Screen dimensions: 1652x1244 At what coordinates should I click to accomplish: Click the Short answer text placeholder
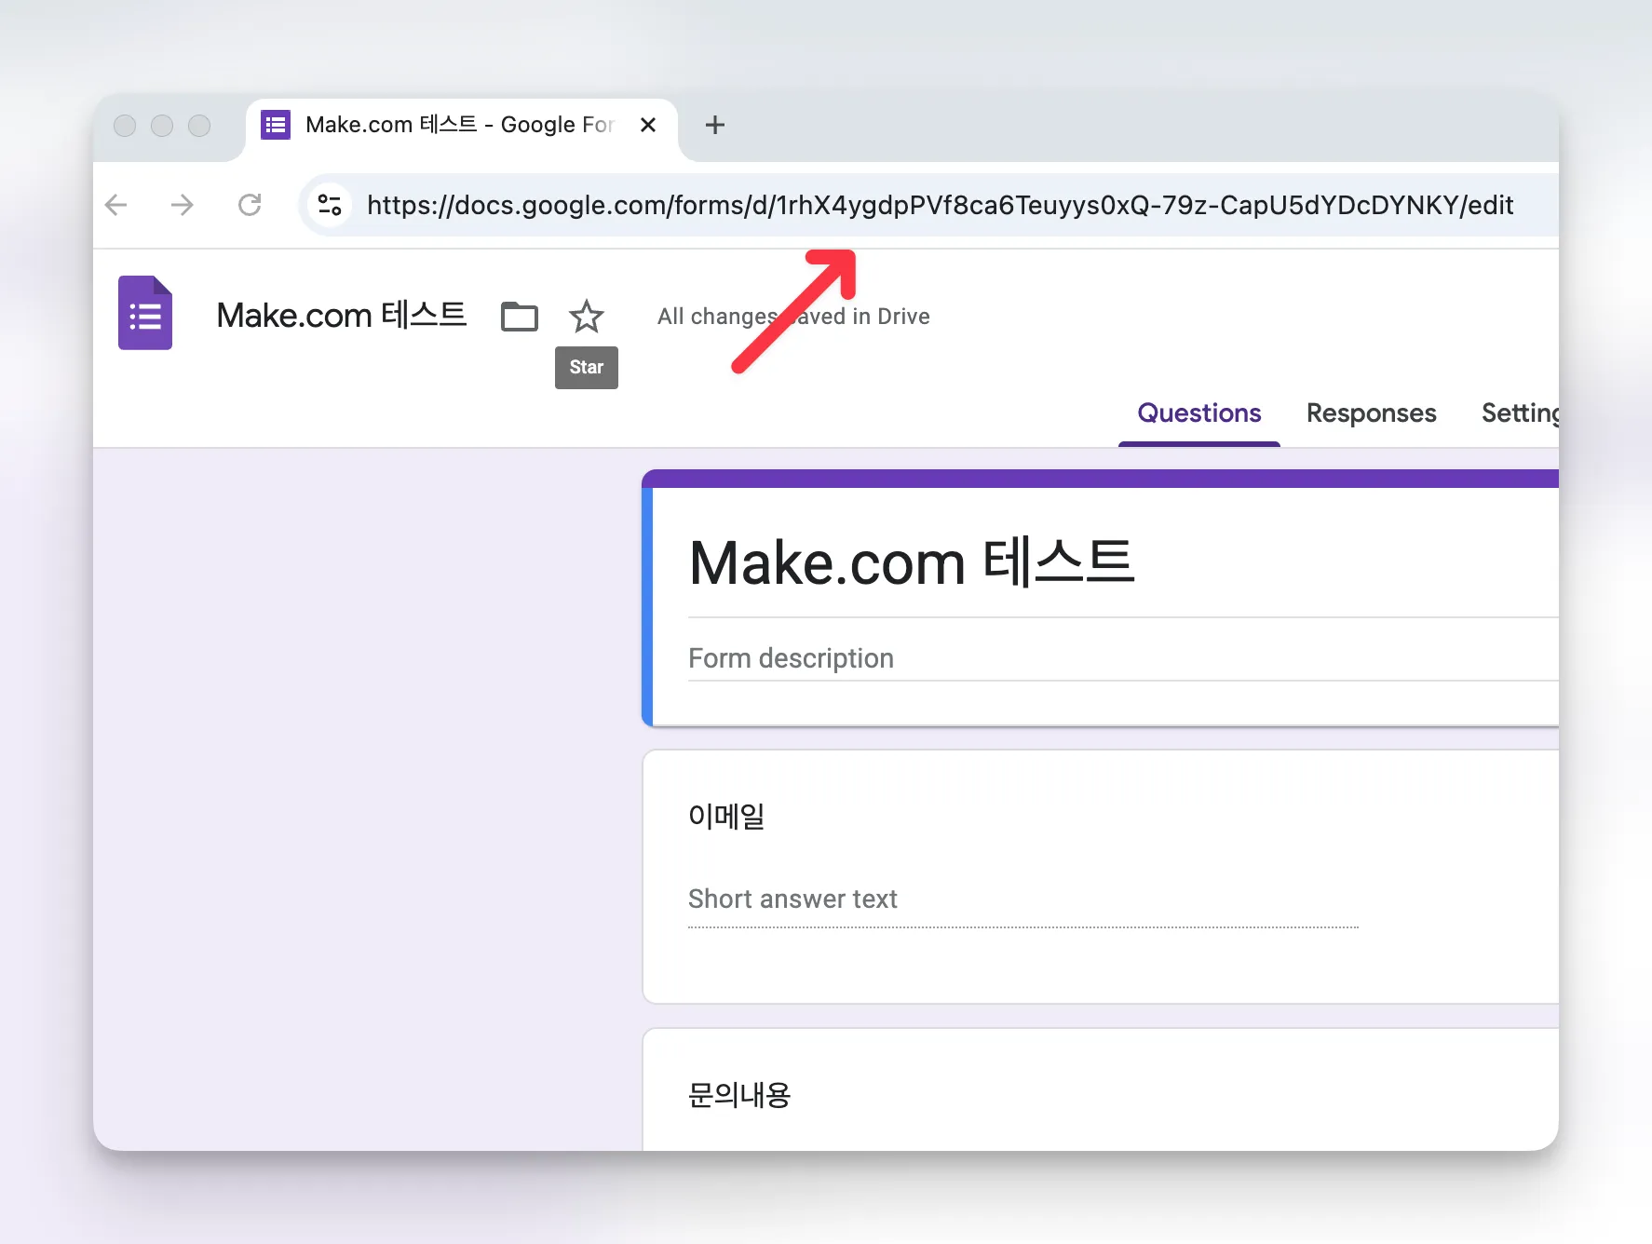[x=792, y=899]
